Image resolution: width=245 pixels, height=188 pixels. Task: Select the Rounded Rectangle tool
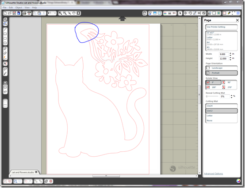[x=5, y=38]
